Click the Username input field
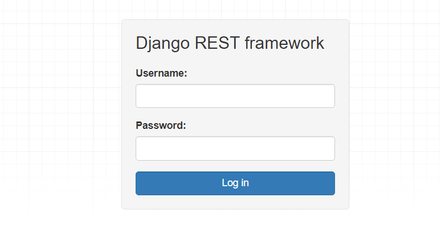Viewport: 441px width, 239px height. [x=235, y=96]
